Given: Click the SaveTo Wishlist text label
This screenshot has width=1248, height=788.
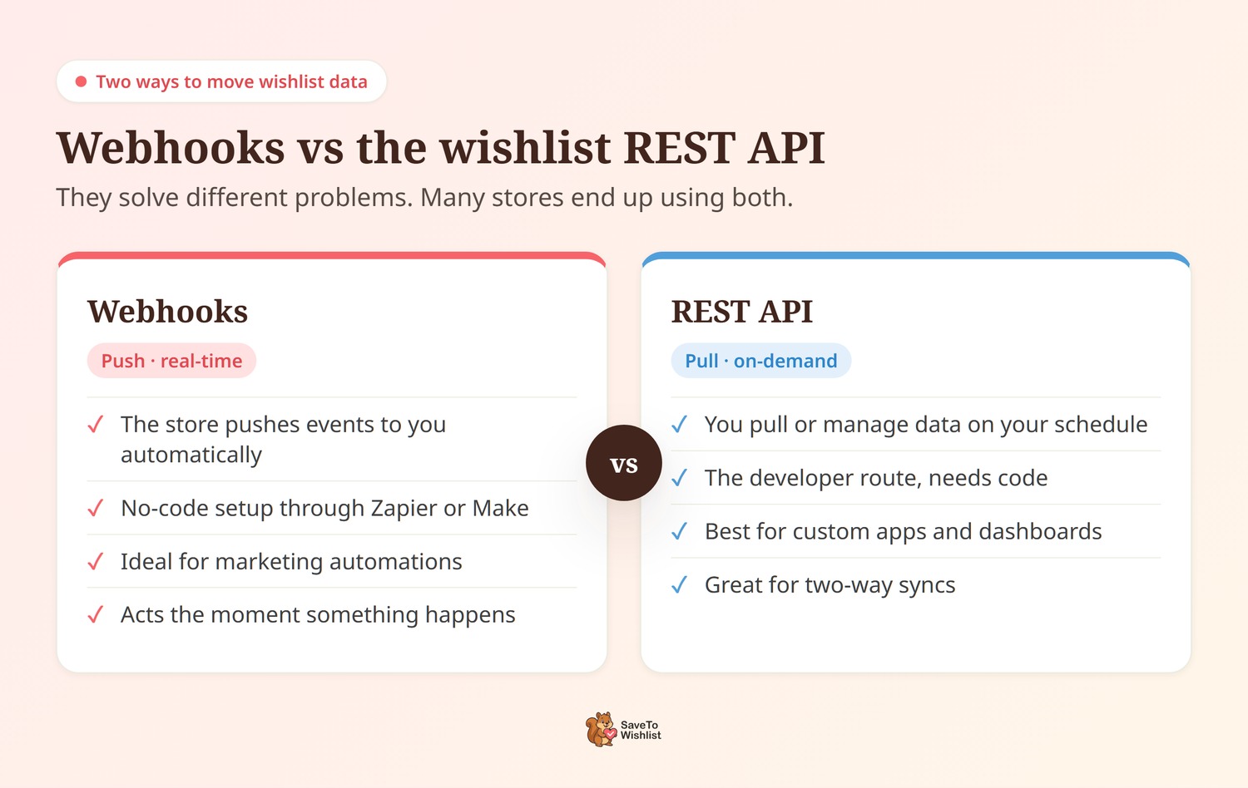Looking at the screenshot, I should pyautogui.click(x=641, y=730).
